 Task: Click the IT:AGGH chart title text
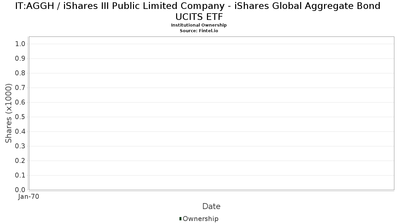click(x=198, y=6)
